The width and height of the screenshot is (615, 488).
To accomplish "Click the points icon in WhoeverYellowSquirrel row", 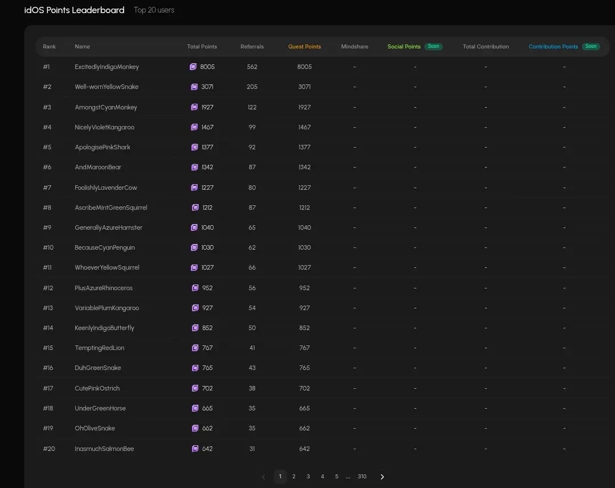I will 194,267.
